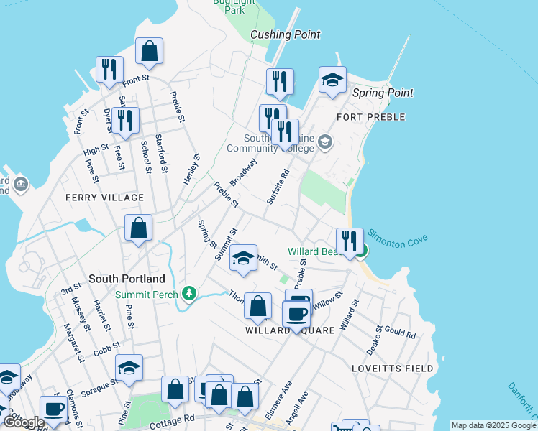Click the Bug Light Park label

coord(234,6)
